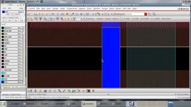This screenshot has width=191, height=107.
Task: Open the Places system menu
Action: (x=22, y=1)
